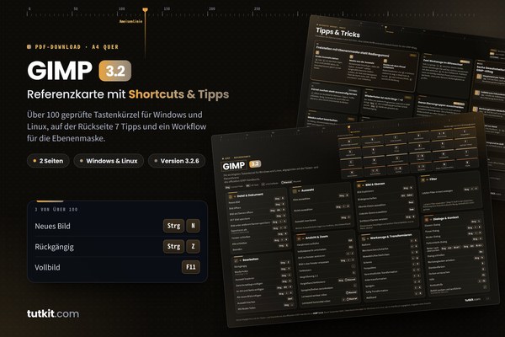Click the N key cap

click(x=193, y=226)
